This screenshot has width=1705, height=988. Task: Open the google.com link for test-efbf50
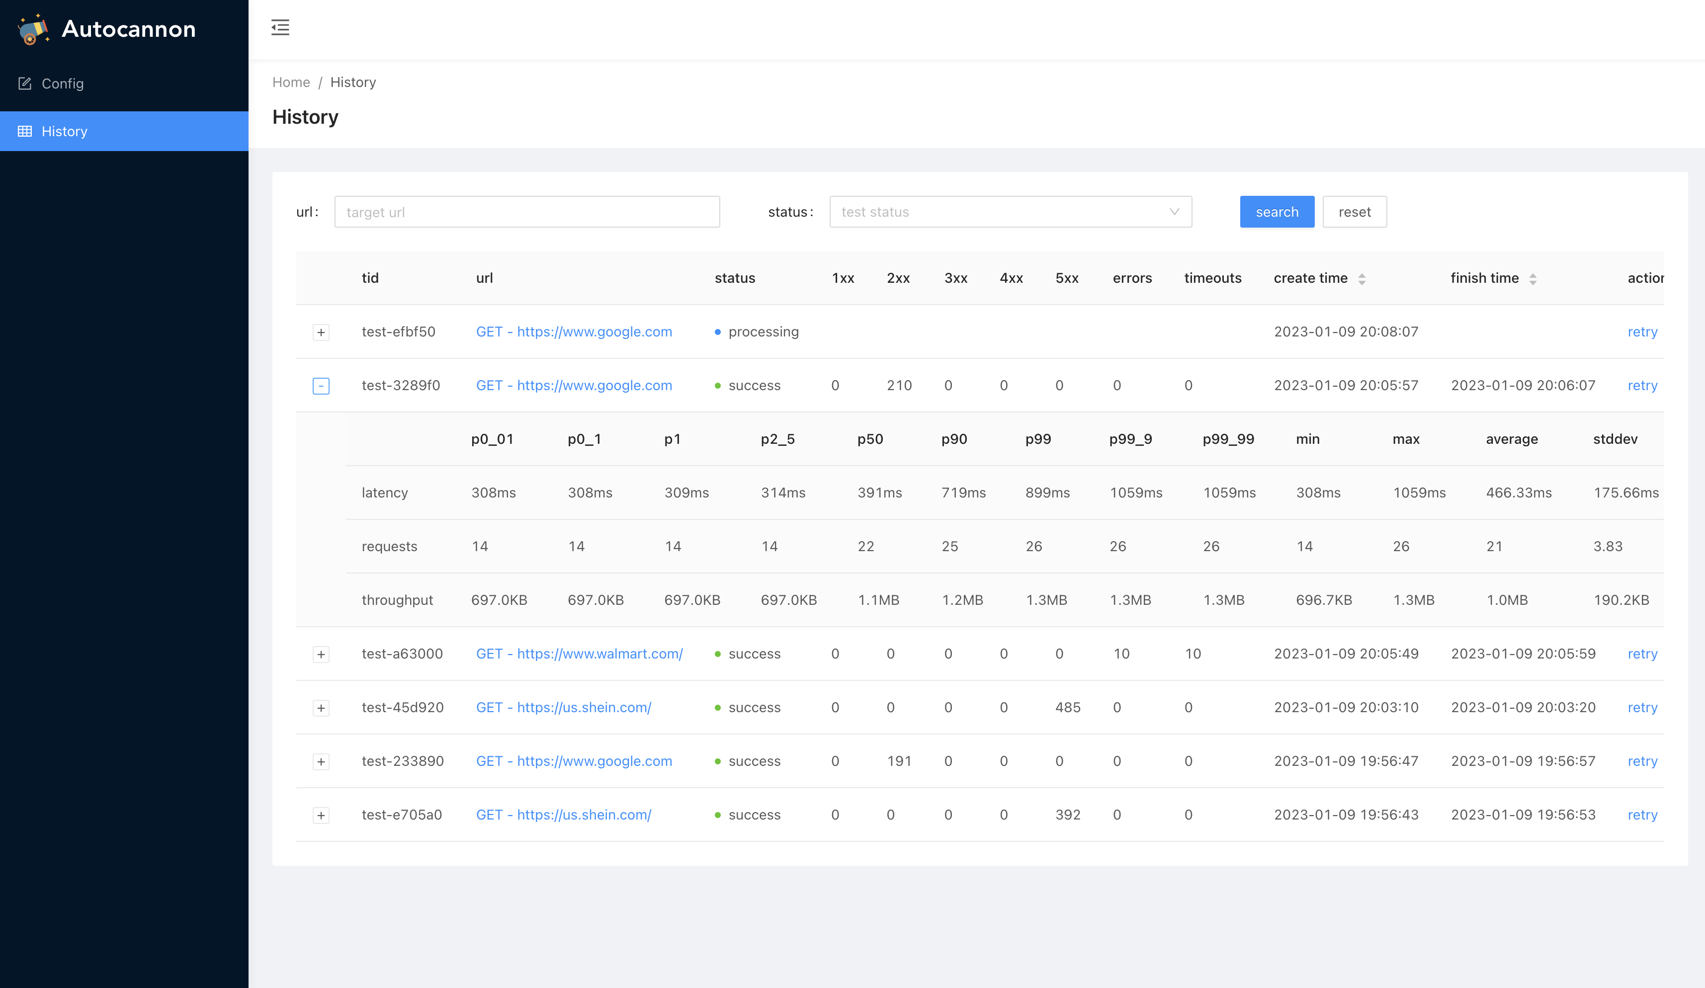click(574, 331)
